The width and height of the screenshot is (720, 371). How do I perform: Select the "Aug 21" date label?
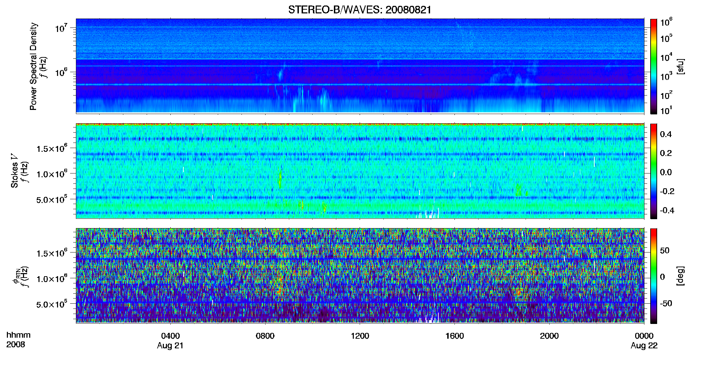coord(170,346)
